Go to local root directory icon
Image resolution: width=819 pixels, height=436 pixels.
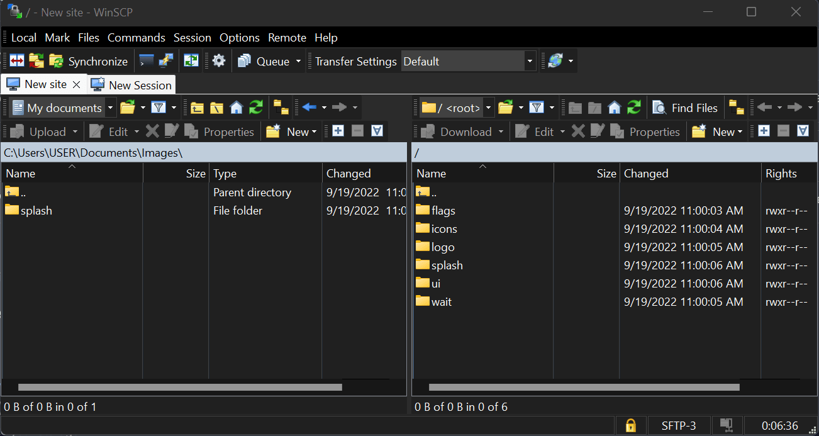[217, 108]
